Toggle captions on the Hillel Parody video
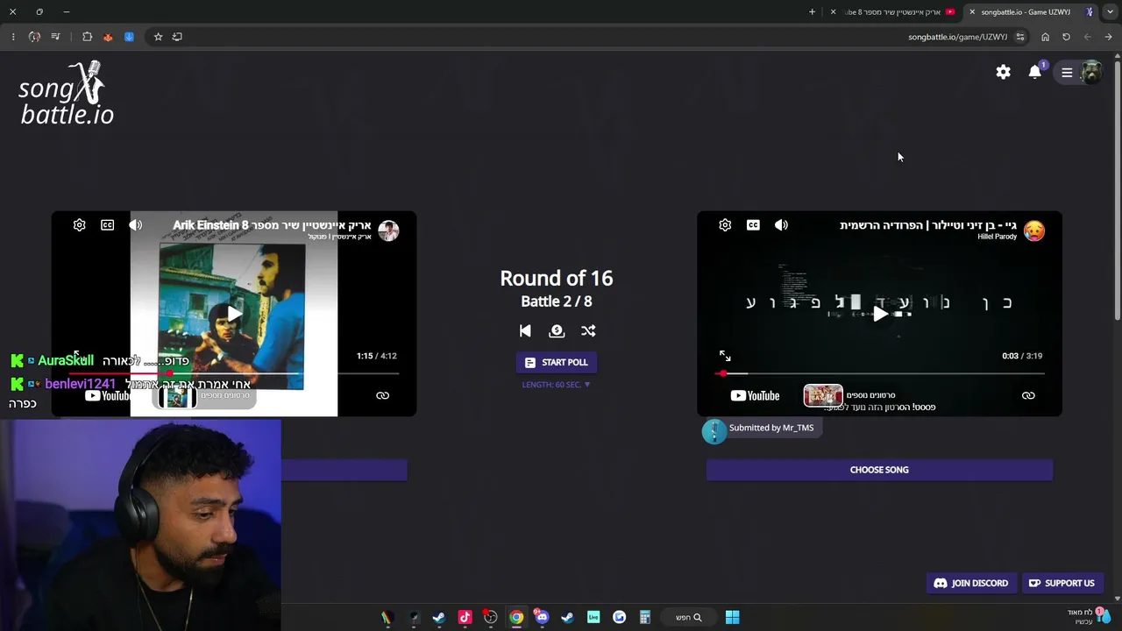The image size is (1122, 631). [753, 225]
